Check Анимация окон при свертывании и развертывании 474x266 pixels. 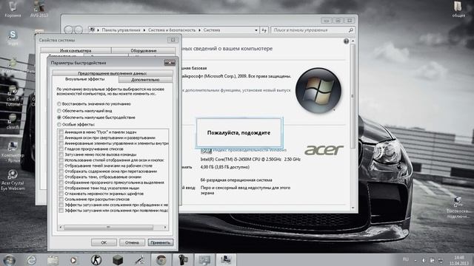pyautogui.click(x=61, y=137)
